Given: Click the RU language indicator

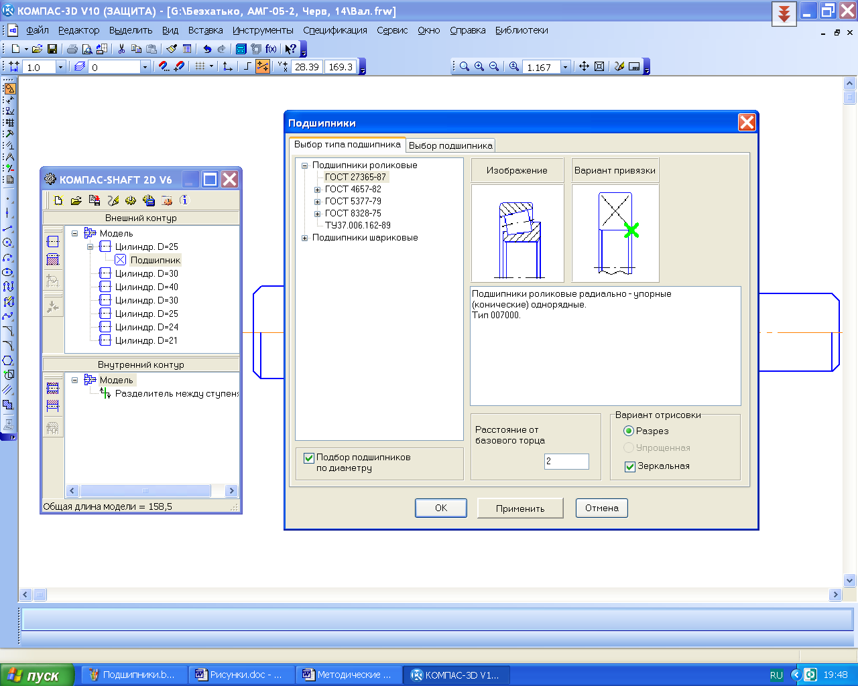Looking at the screenshot, I should coord(776,675).
